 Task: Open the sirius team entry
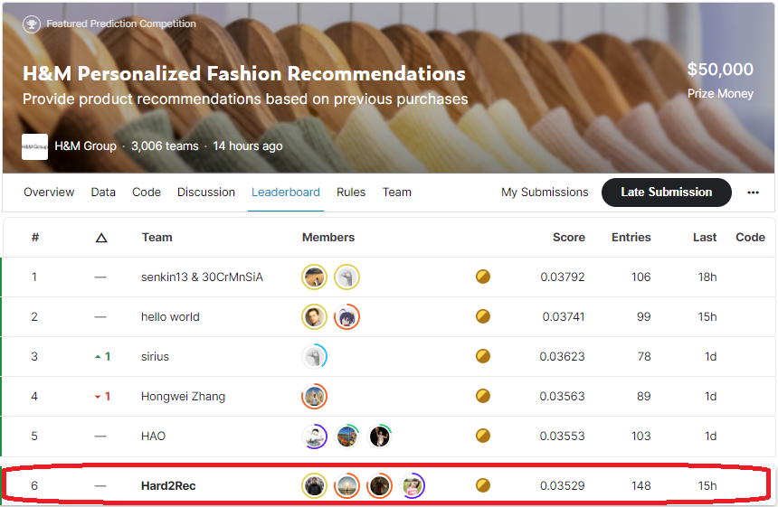(x=155, y=357)
